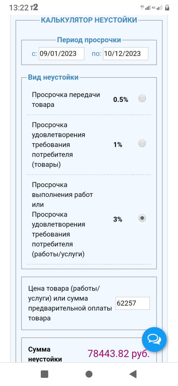Image resolution: width=178 pixels, height=386 pixels.
Task: Click the 'Вид неустойки' section title
Action: pos(53,77)
